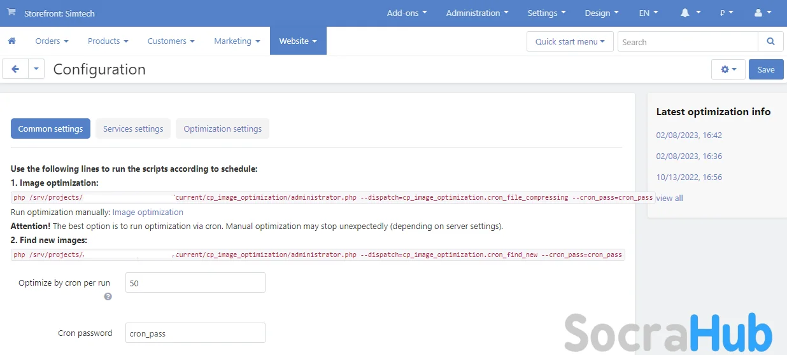Open the notifications bell menu

pos(690,13)
